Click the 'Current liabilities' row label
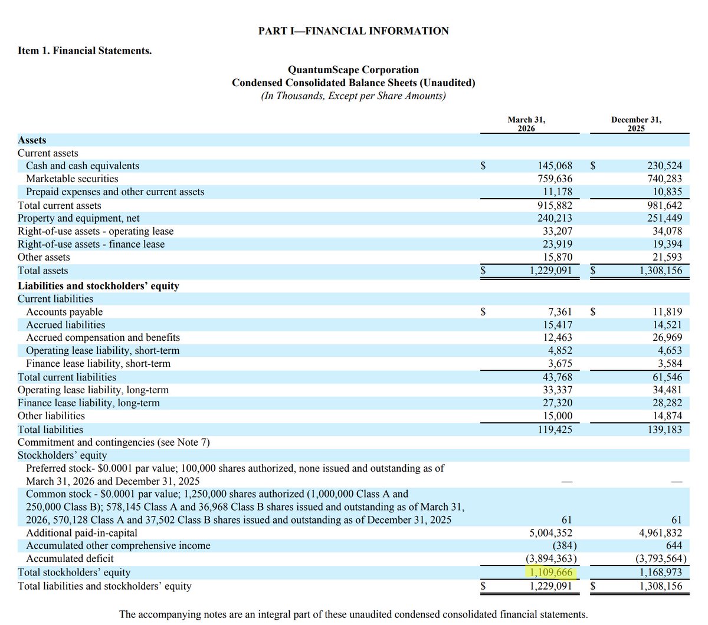 pos(55,299)
